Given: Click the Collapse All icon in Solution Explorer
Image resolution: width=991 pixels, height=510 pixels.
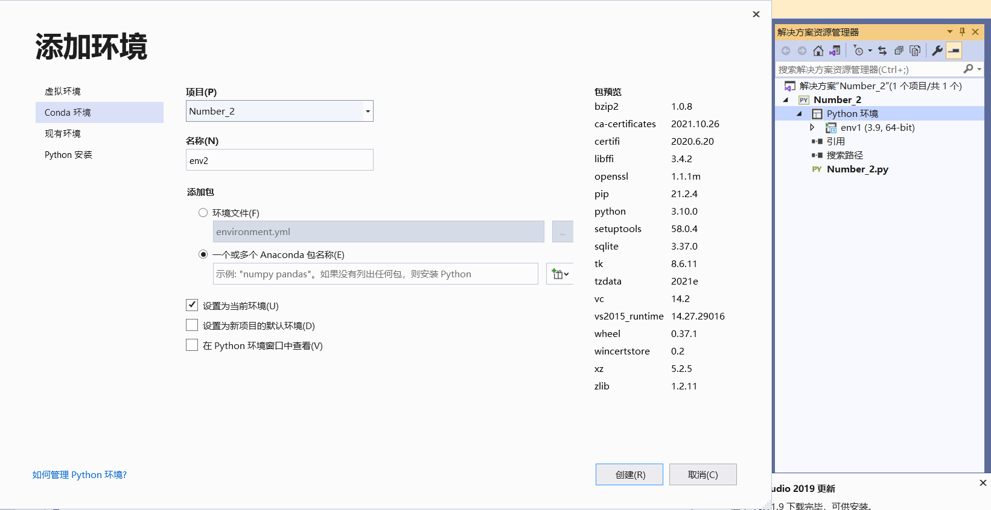Looking at the screenshot, I should pos(899,51).
